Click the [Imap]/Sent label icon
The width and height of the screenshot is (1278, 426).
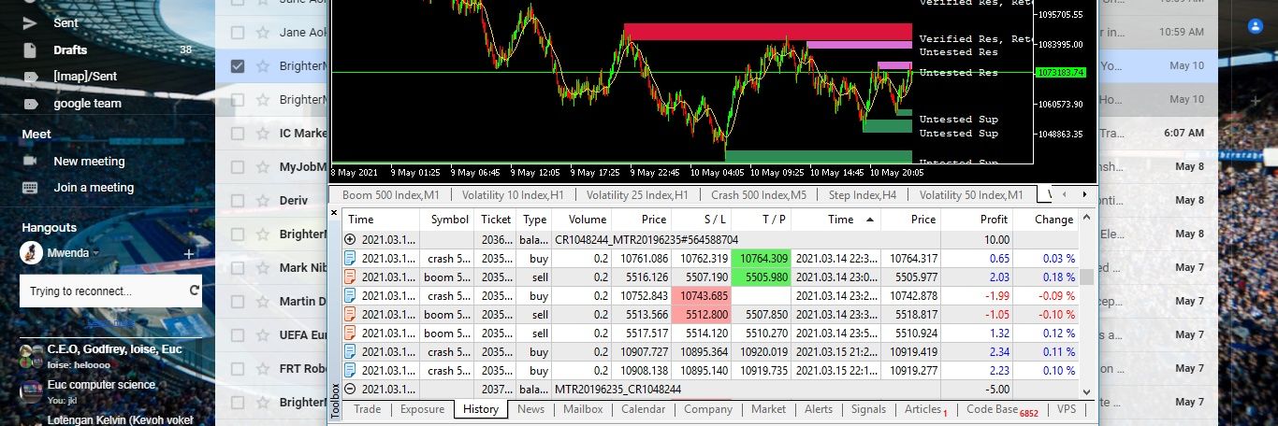pos(30,76)
